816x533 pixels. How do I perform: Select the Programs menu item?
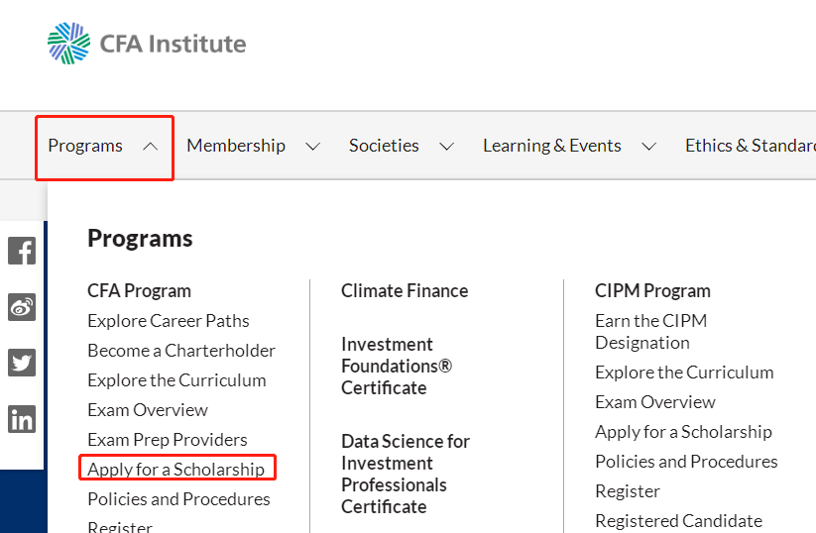point(85,146)
